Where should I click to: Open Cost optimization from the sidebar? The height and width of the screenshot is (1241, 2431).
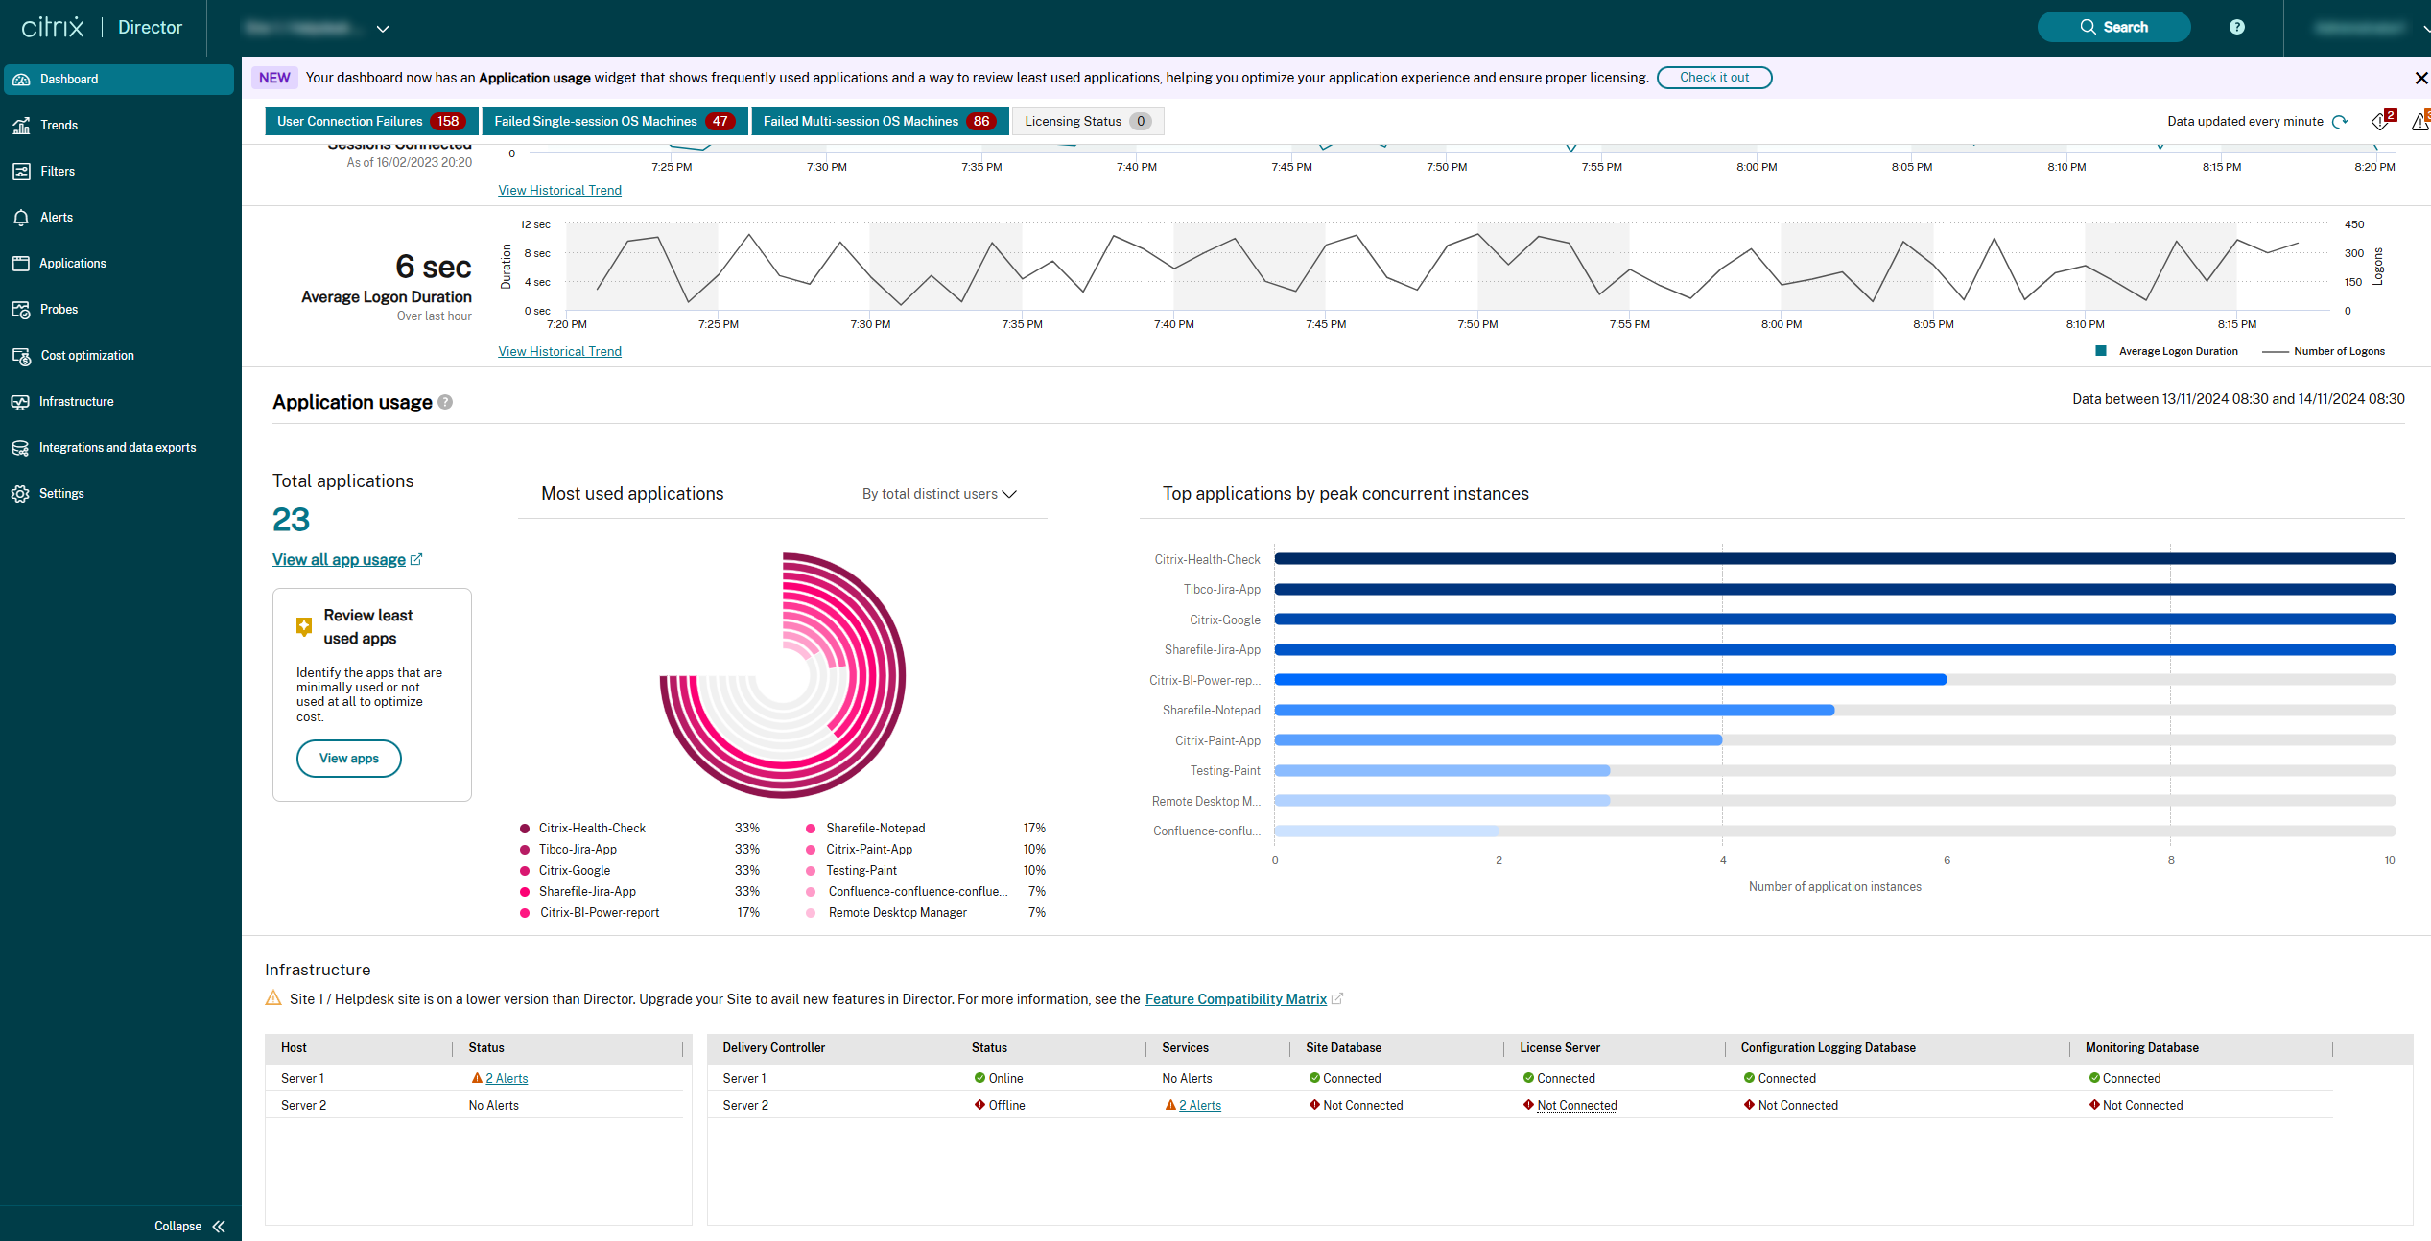(86, 355)
